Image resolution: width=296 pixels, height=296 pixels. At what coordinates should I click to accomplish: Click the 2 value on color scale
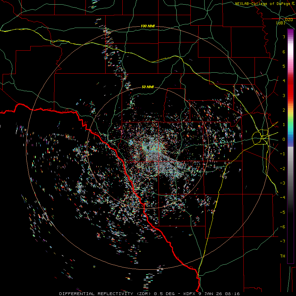pos(284,110)
